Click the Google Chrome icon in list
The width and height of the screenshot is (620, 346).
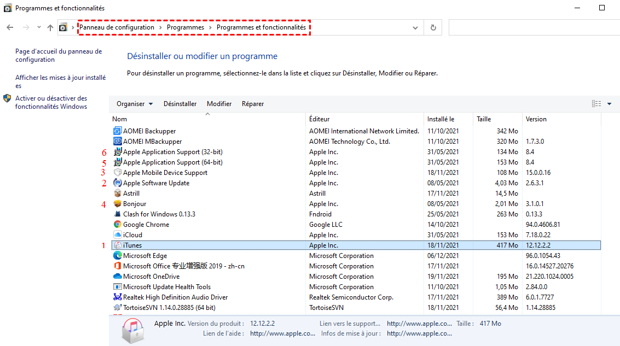pos(118,224)
